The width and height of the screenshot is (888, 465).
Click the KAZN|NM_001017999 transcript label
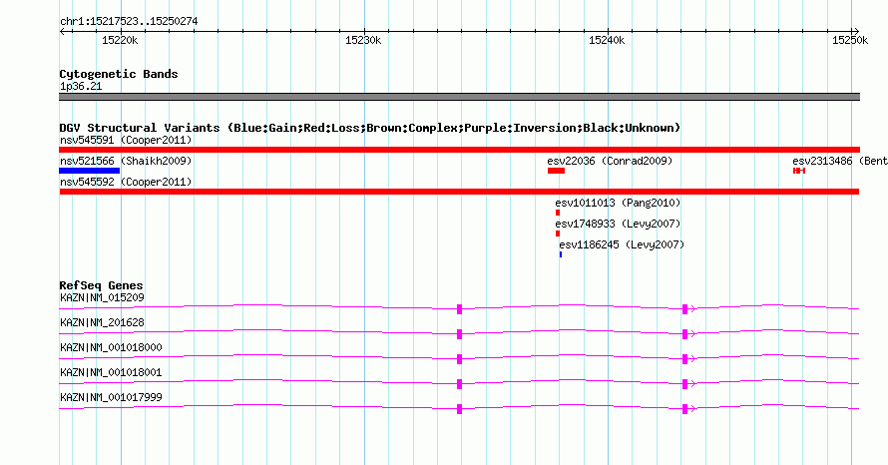click(111, 397)
